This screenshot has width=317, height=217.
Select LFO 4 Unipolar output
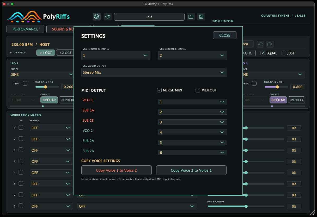(296, 100)
